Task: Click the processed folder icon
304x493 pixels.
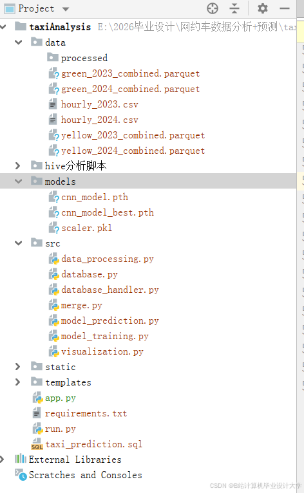Action: [x=53, y=57]
